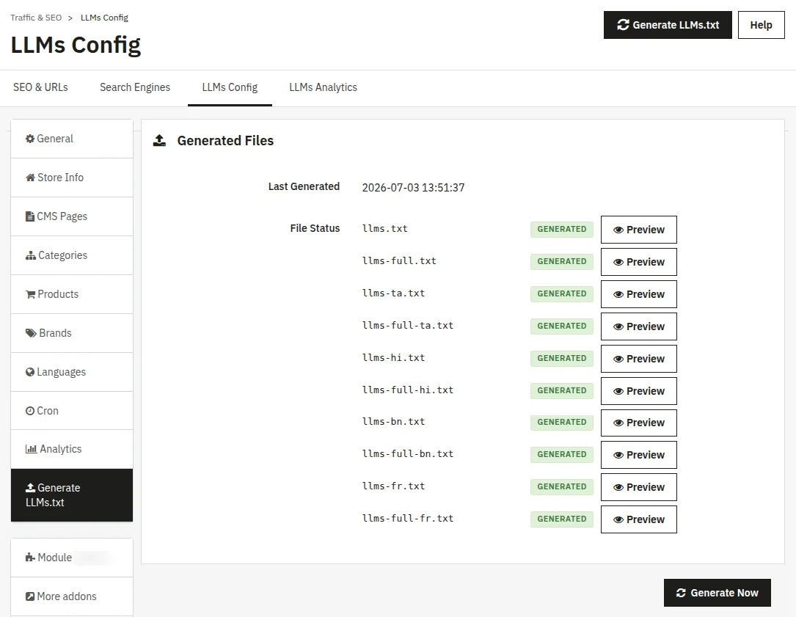Click the llms-full-hi.txt file name
This screenshot has width=796, height=617.
click(408, 390)
